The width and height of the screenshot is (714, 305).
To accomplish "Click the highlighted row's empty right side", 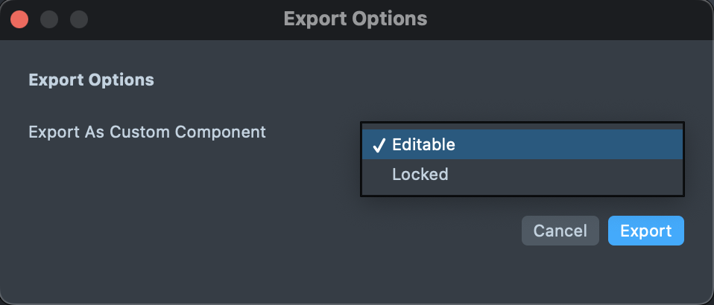I will point(581,145).
